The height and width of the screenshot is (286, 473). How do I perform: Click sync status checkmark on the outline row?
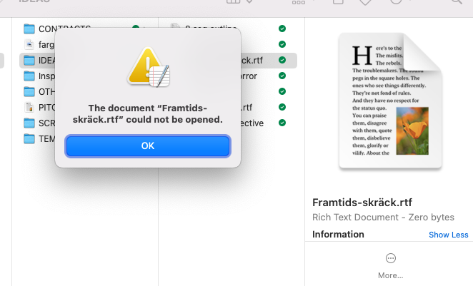pos(282,29)
